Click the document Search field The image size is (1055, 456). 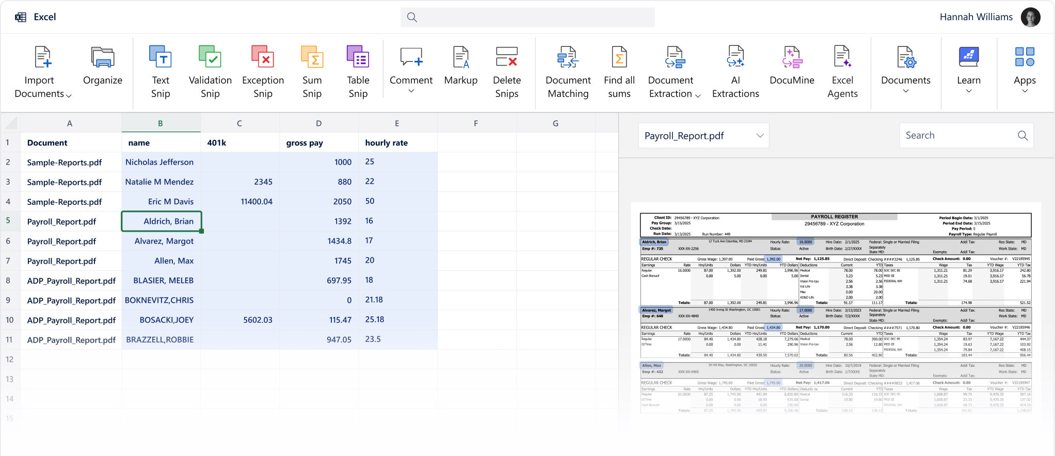[x=960, y=136]
